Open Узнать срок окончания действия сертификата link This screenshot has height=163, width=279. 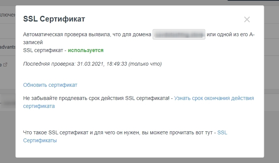[x=214, y=98]
